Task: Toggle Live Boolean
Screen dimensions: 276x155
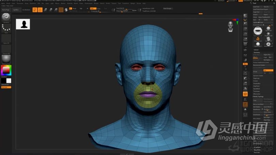Action: pos(26,10)
